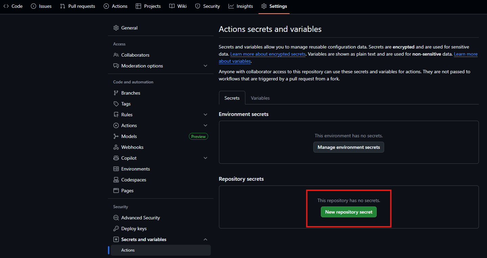
Task: Click the Codespaces icon in sidebar
Action: click(116, 180)
